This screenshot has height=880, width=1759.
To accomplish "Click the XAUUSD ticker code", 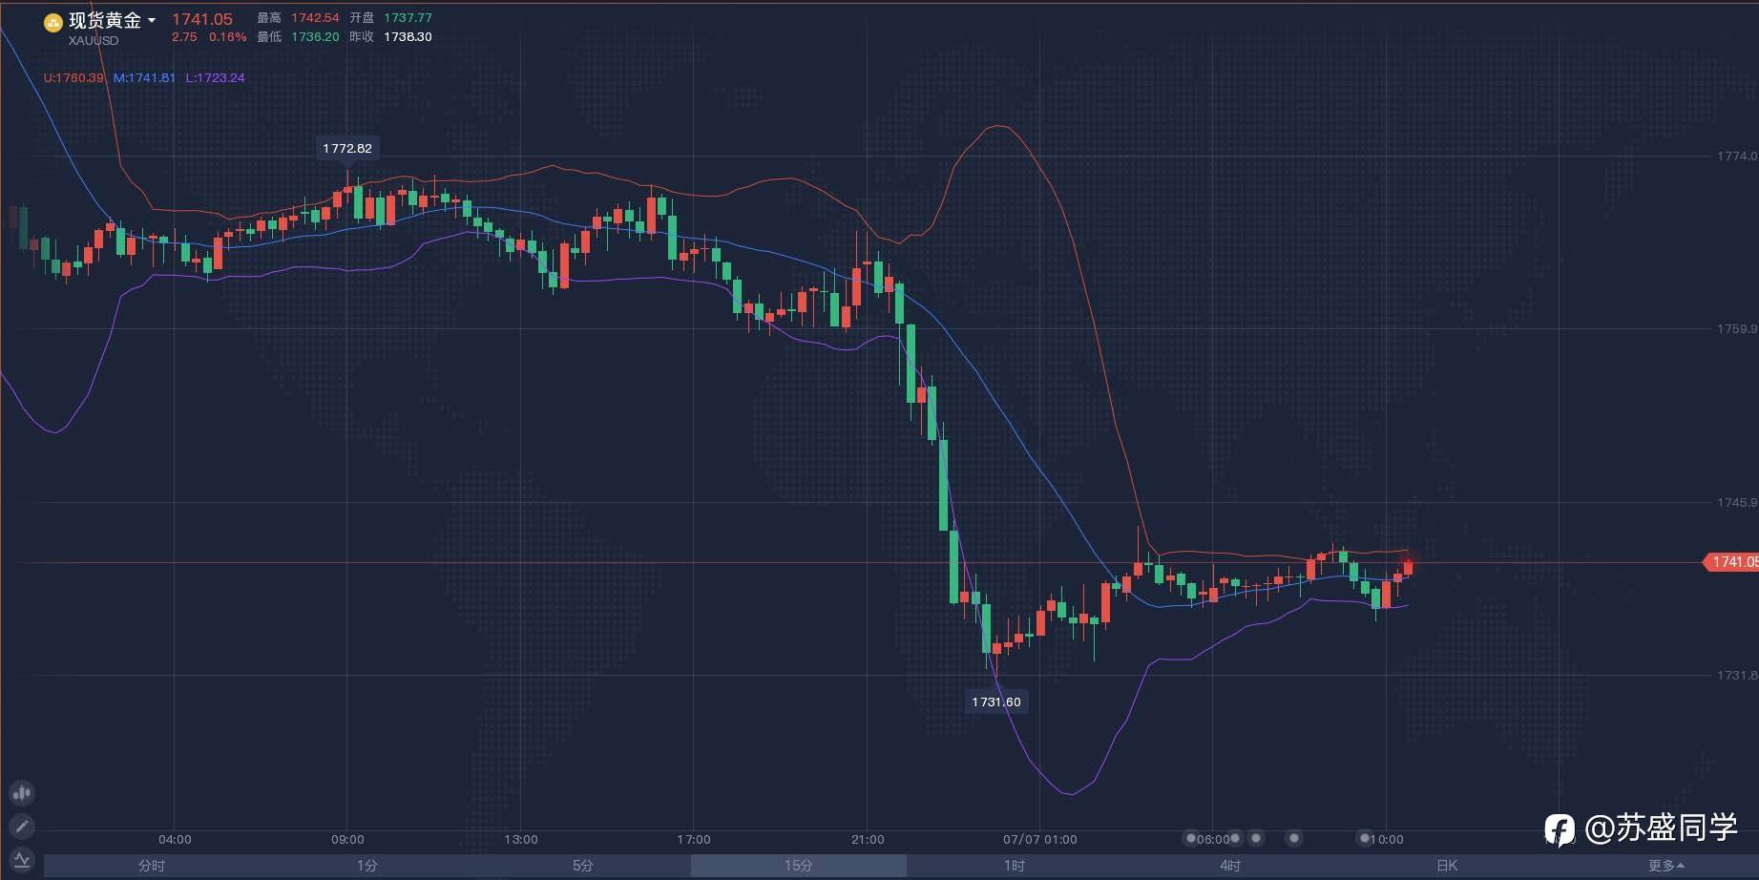I will tap(94, 41).
